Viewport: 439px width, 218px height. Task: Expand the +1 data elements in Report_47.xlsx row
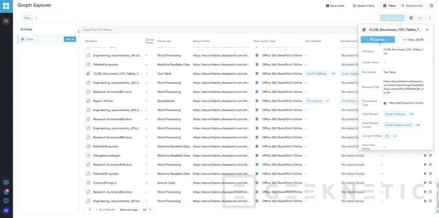327,101
